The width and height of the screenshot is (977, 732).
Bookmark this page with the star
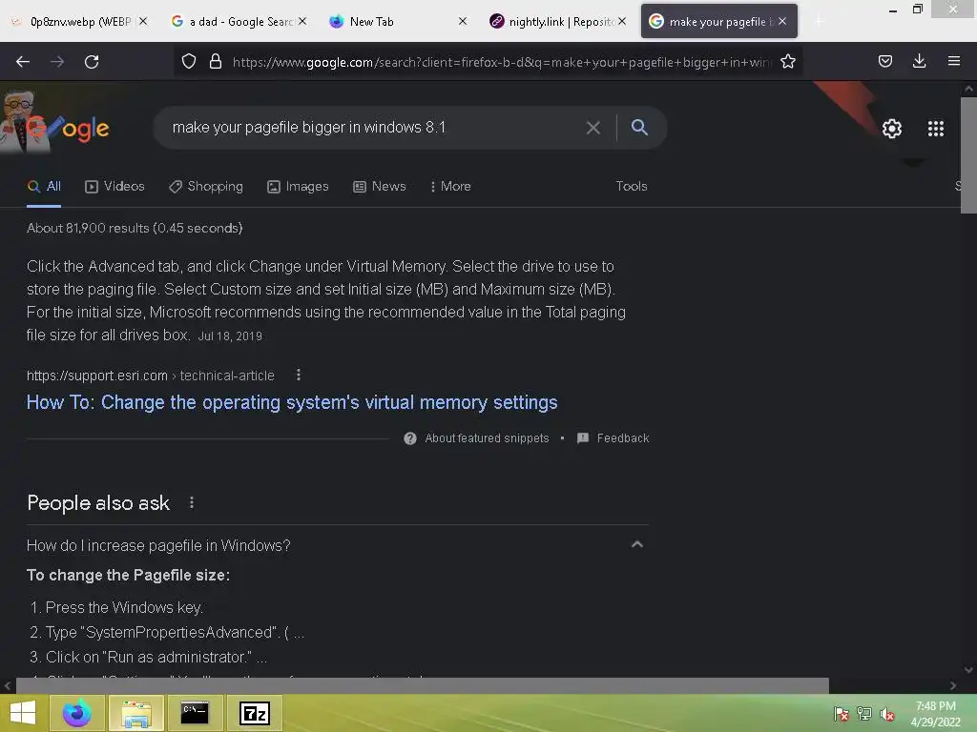coord(787,61)
